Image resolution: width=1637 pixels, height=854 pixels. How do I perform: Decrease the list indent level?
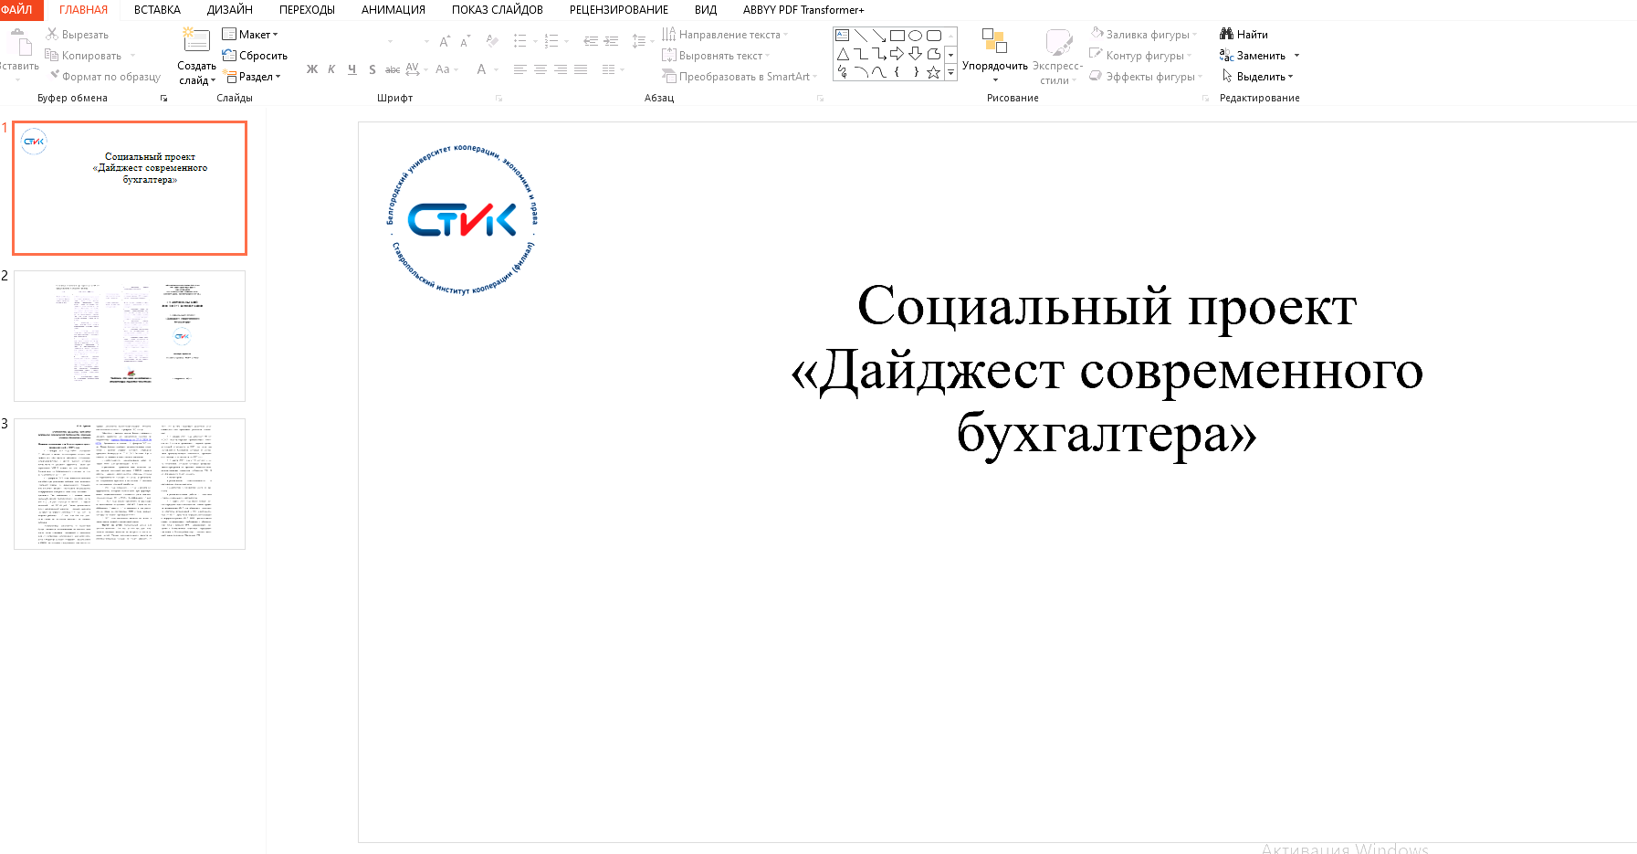[x=591, y=41]
